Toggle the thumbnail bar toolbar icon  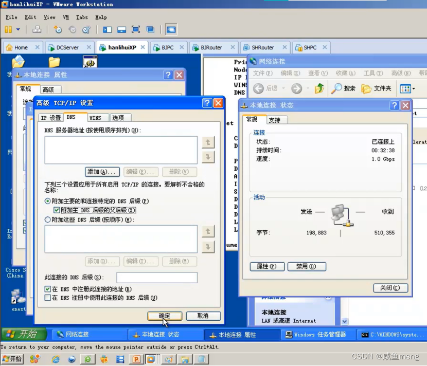tap(121, 29)
